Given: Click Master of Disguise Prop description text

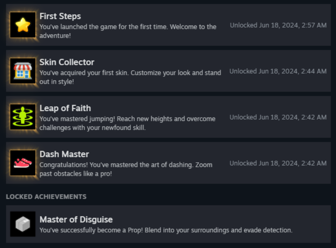Looking at the screenshot, I should click(166, 230).
